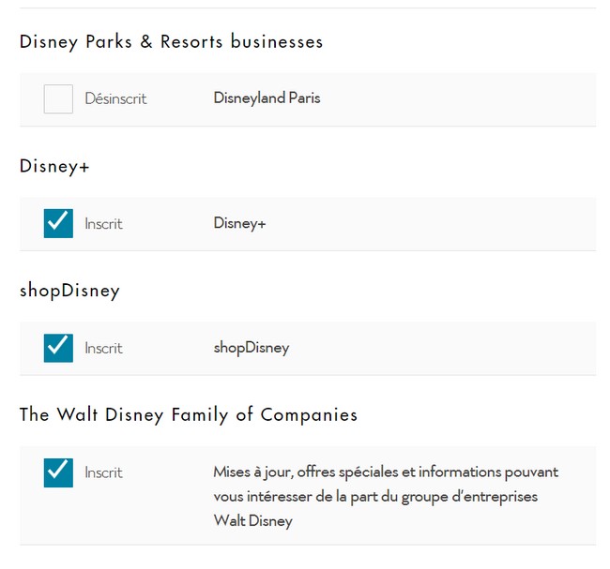Click the 'Inscrit' label in the shopDisney row
The height and width of the screenshot is (569, 610).
pos(104,348)
